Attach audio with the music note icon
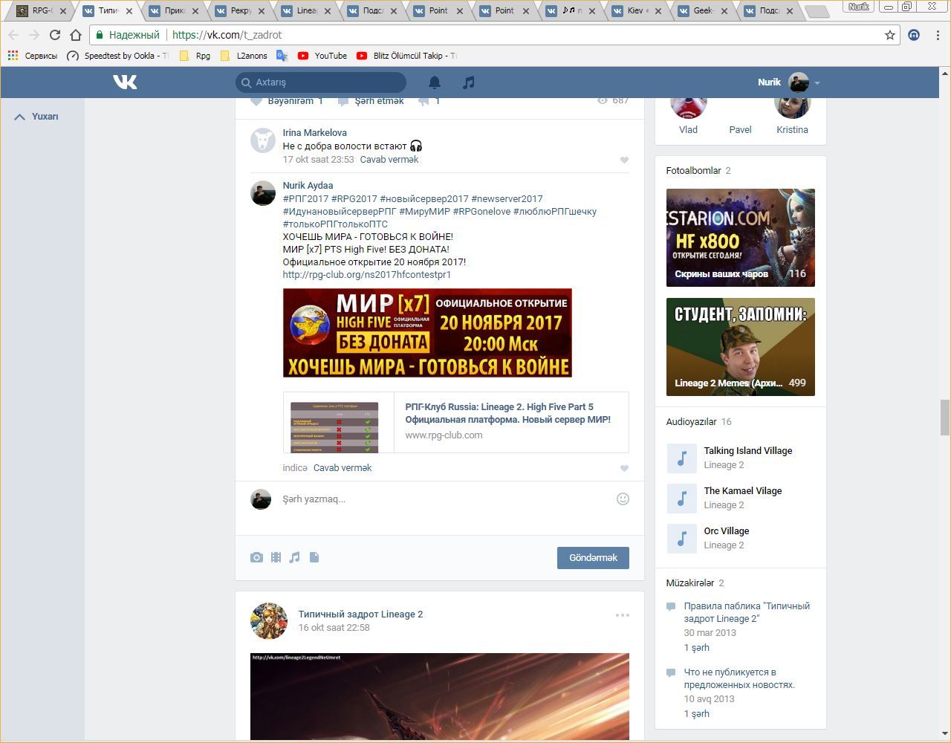 tap(295, 557)
